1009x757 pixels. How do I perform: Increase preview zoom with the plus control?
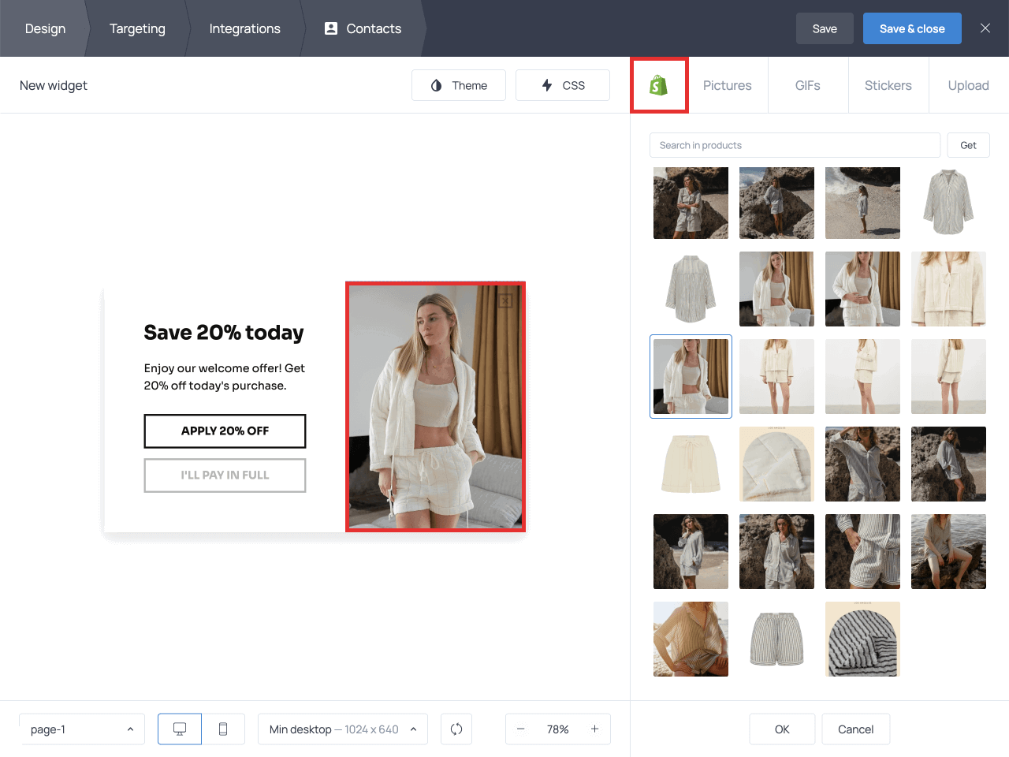595,729
